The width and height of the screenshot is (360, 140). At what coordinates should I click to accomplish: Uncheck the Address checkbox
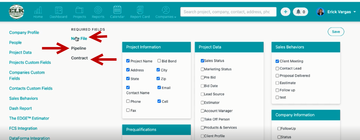[x=128, y=70]
